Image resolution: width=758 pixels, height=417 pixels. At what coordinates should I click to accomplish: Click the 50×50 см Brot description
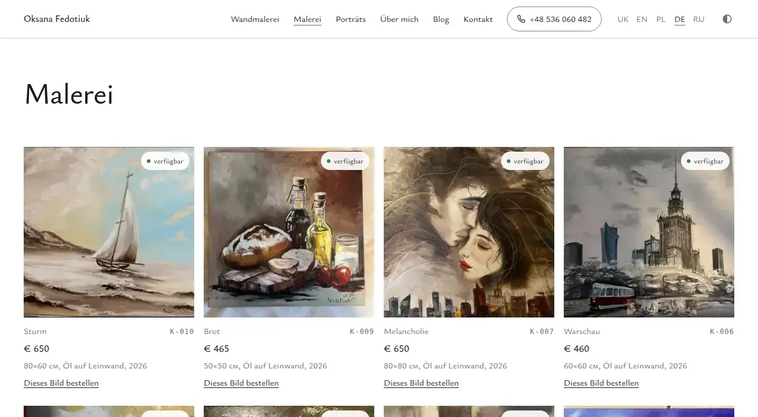[265, 366]
